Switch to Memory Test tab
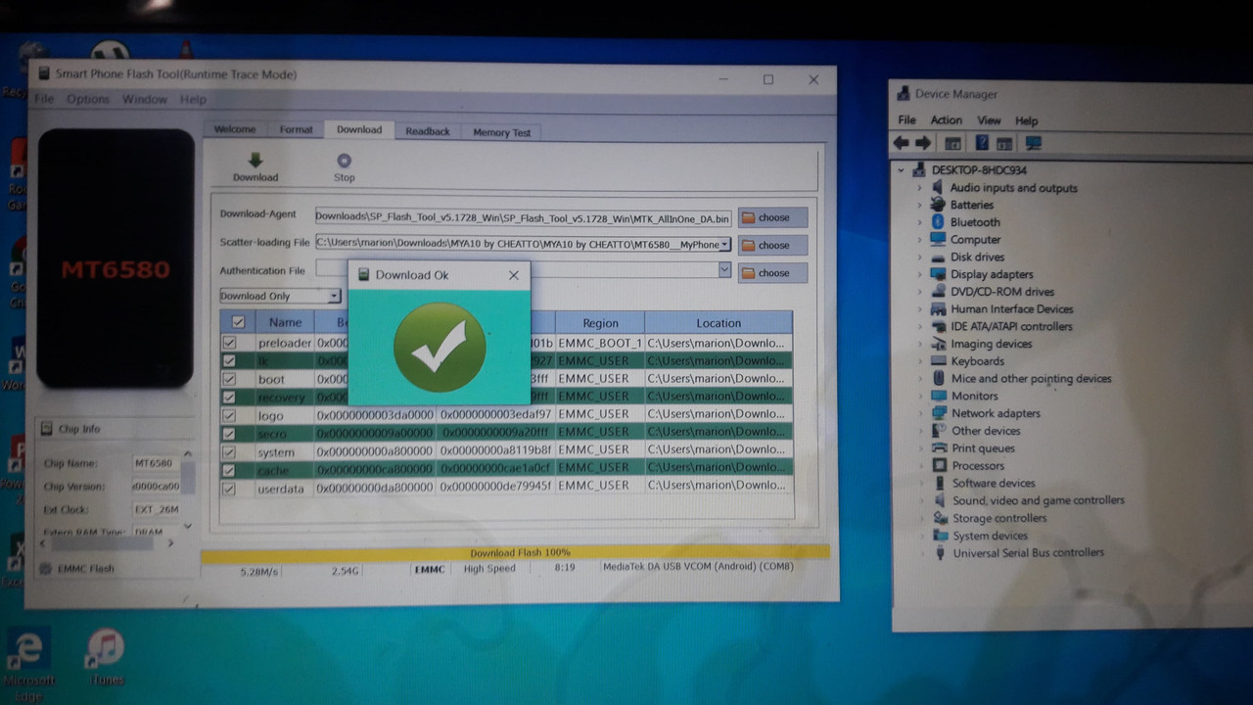The image size is (1253, 705). (x=501, y=132)
